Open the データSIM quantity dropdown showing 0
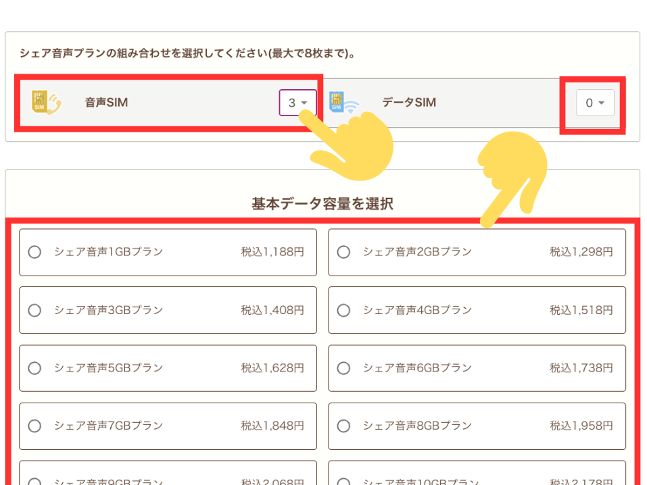 (594, 102)
